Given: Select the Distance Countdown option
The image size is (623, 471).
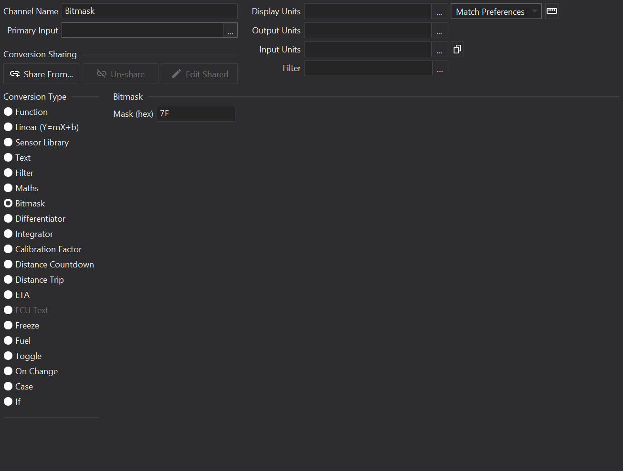Looking at the screenshot, I should [x=8, y=264].
